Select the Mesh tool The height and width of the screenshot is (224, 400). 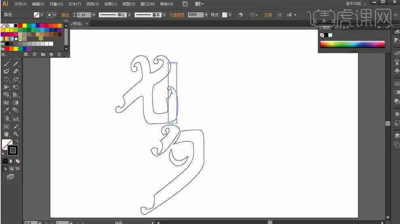coord(6,103)
